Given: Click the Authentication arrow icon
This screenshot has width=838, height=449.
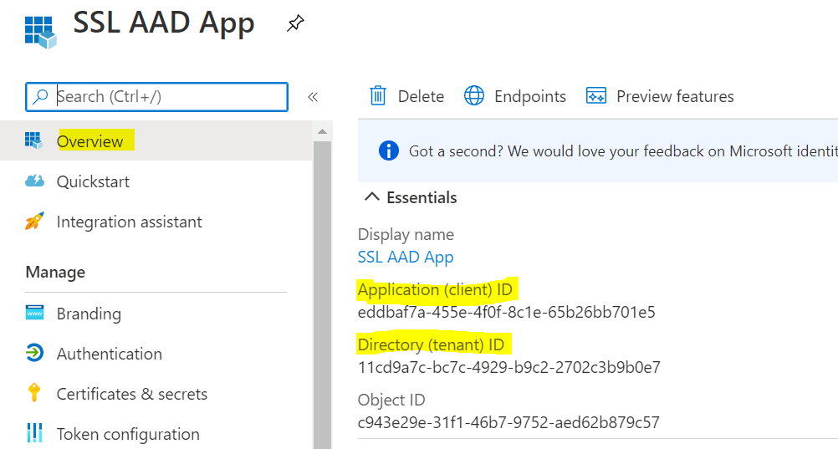Looking at the screenshot, I should (x=35, y=353).
